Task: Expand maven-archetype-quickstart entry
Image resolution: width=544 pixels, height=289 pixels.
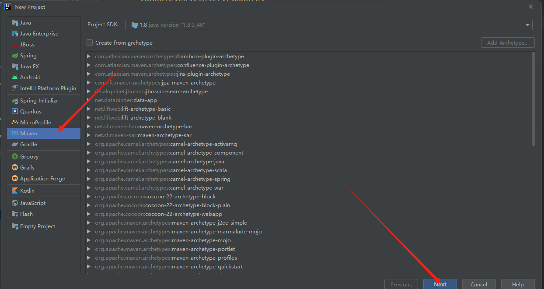Action: click(x=89, y=267)
